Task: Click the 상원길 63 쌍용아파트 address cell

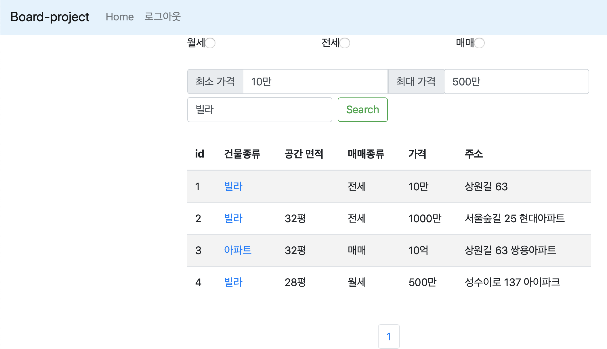Action: click(510, 250)
